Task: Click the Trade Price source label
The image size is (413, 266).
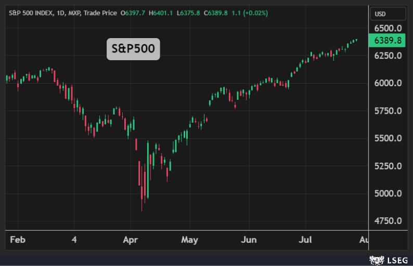Action: tap(101, 11)
